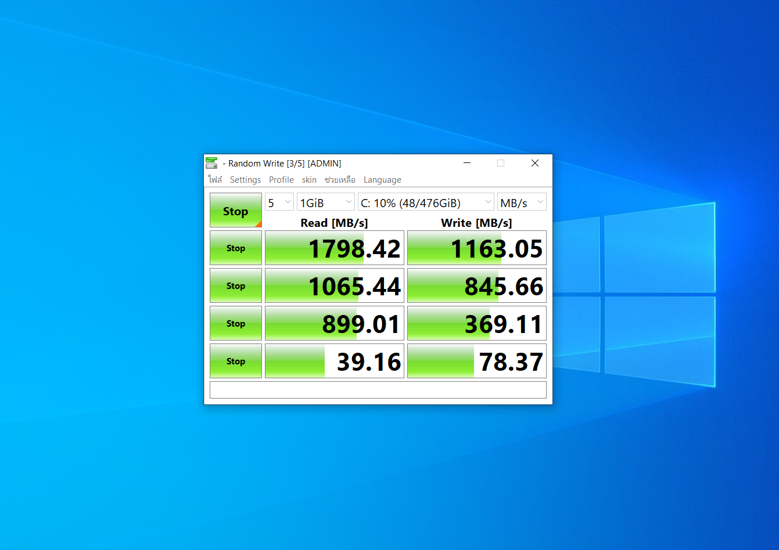Image resolution: width=779 pixels, height=550 pixels.
Task: Click the Stop button next to 1798.42 read
Action: [x=236, y=248]
